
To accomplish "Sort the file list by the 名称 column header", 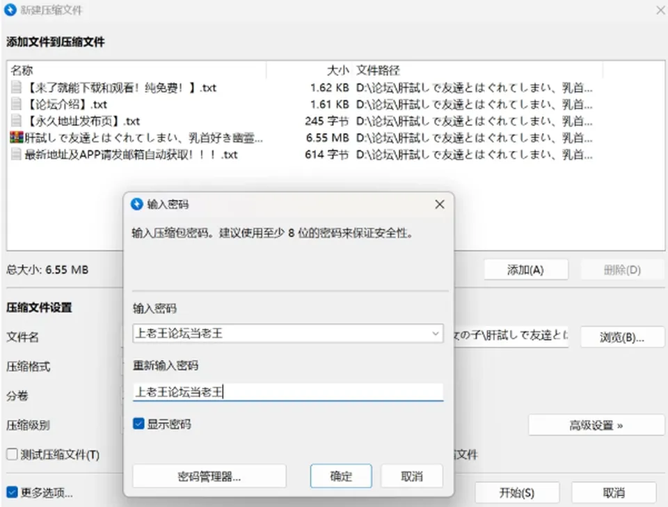I will [137, 70].
